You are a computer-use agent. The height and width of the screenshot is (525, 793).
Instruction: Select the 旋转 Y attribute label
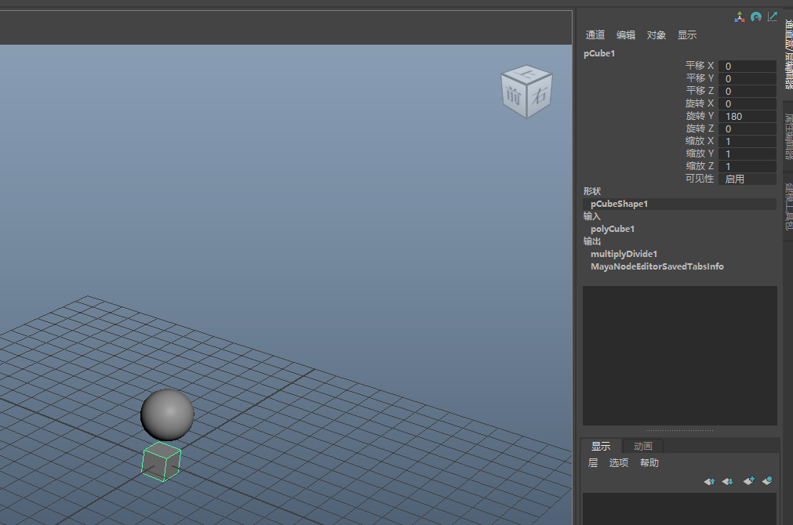tap(700, 116)
